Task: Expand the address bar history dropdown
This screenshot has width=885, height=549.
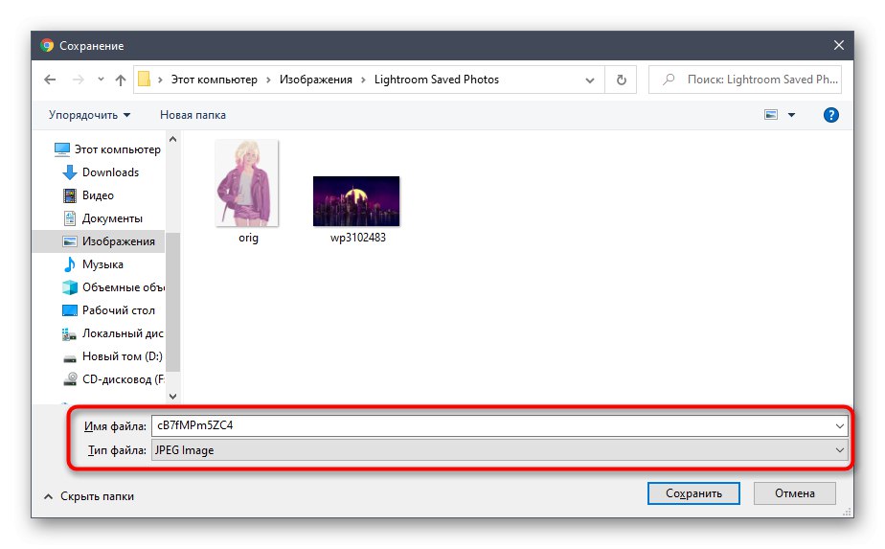Action: [590, 80]
